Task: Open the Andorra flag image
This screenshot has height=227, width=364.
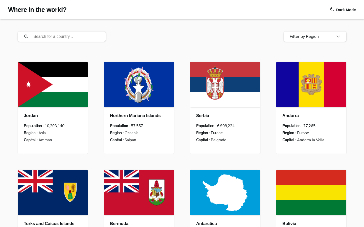Action: coord(311,84)
